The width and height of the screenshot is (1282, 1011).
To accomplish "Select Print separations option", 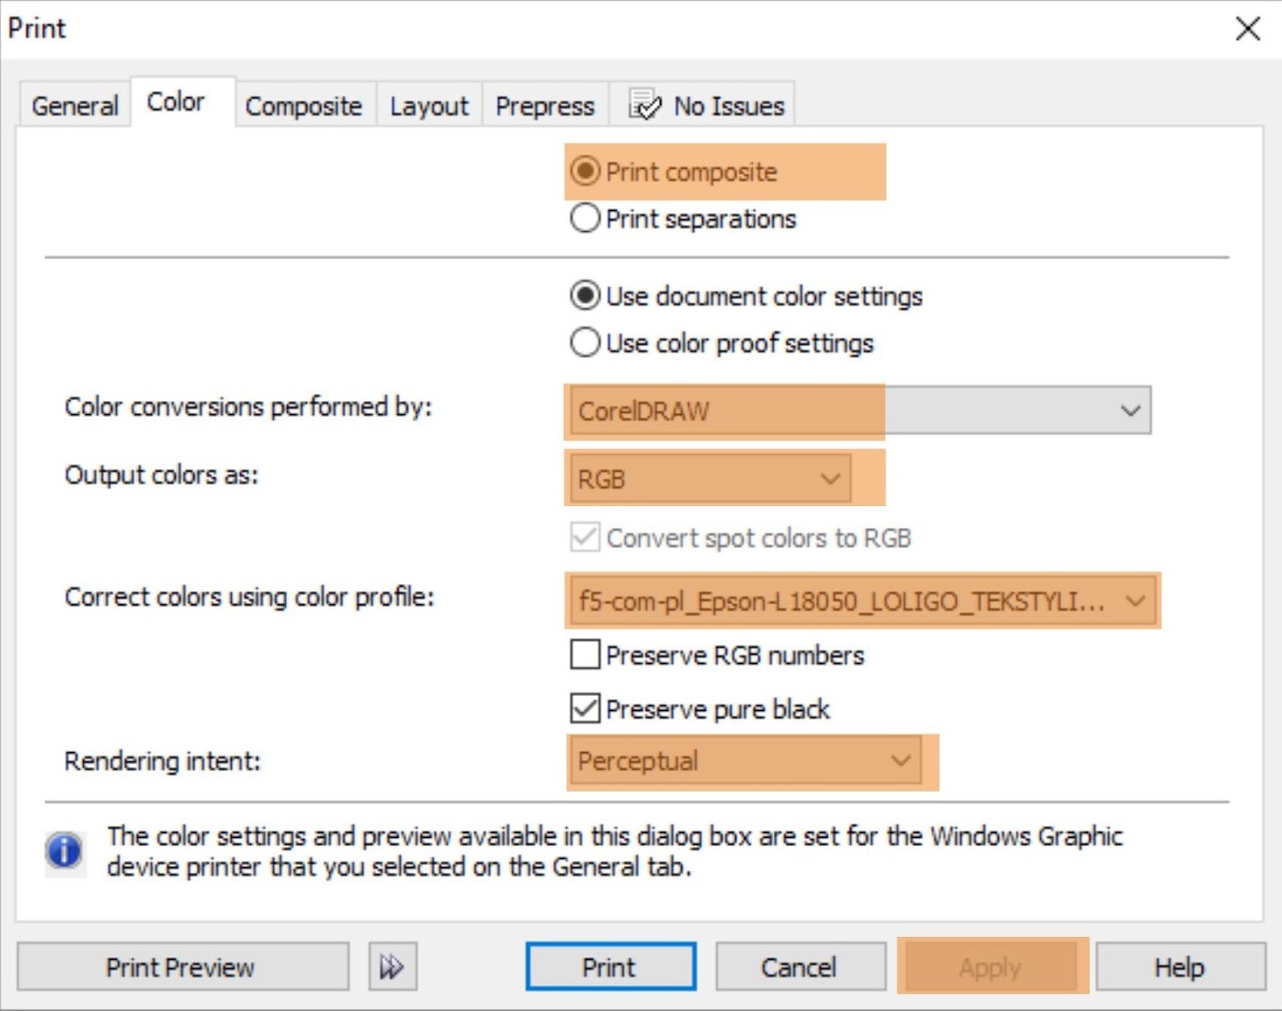I will pos(585,219).
